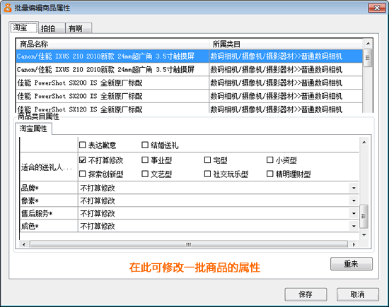Check the 文艺型 checkbox
Image resolution: width=389 pixels, height=307 pixels.
[145, 174]
